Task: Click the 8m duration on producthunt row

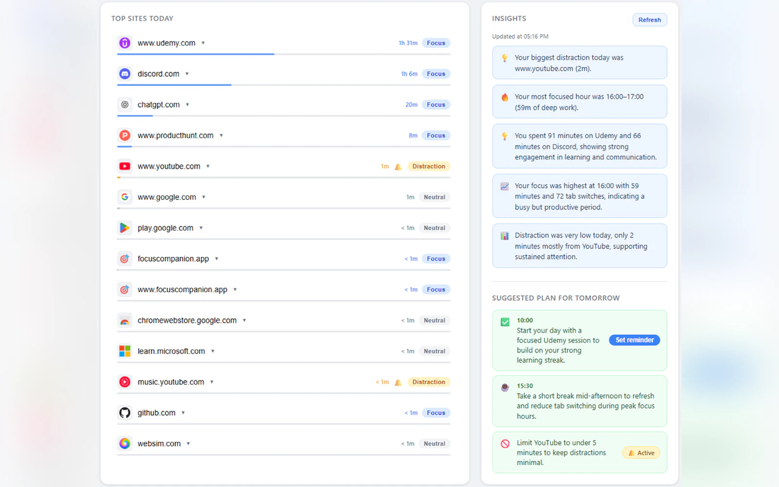Action: tap(413, 135)
